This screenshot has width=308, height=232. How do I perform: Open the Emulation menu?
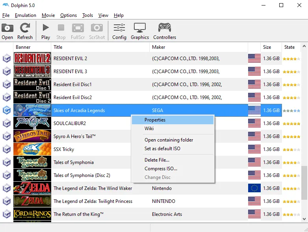tap(25, 15)
